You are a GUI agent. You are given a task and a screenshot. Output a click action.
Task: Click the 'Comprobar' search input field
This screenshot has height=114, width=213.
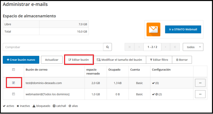pos(53,47)
